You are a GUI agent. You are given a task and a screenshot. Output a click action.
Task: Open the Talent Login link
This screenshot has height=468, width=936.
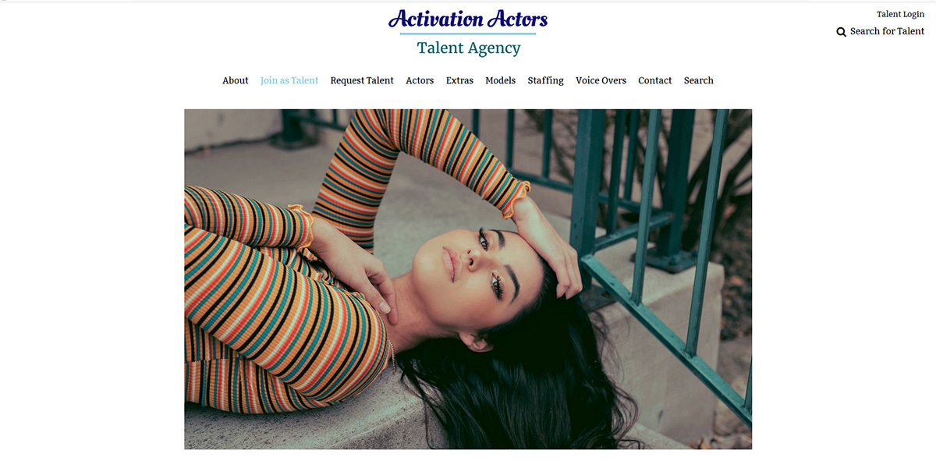(x=900, y=14)
